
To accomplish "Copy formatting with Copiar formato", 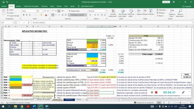I will [x=13, y=16].
